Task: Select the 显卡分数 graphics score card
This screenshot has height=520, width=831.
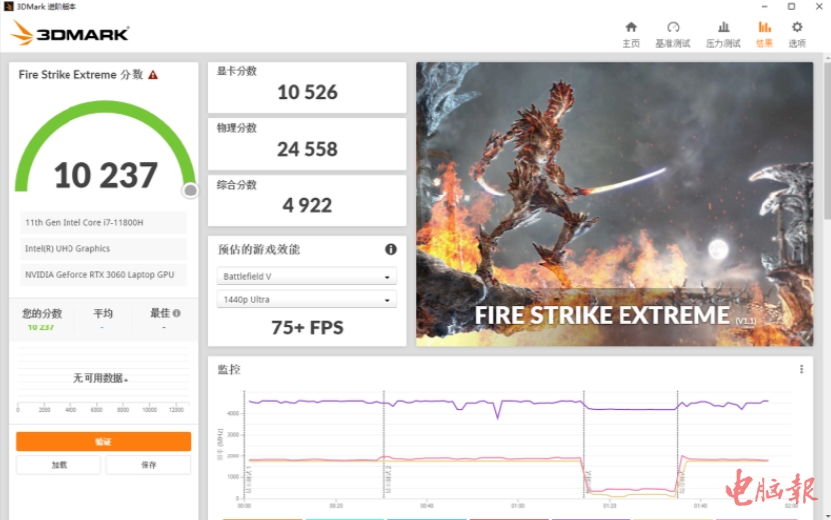Action: [307, 87]
